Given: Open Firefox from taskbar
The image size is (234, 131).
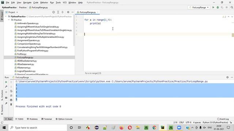Looking at the screenshot, I should 121,128.
